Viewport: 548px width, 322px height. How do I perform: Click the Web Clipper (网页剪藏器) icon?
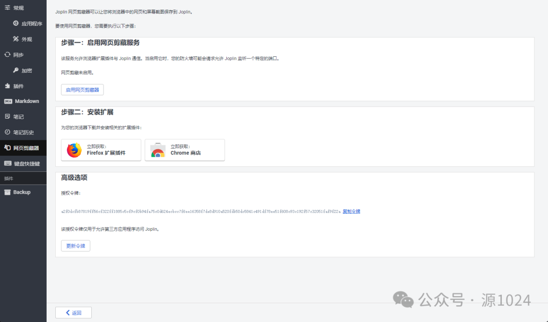pos(7,148)
